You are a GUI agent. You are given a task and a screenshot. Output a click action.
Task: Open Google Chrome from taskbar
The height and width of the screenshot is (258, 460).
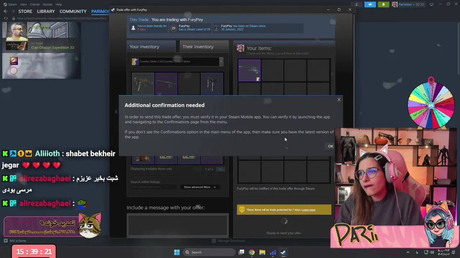[x=252, y=252]
